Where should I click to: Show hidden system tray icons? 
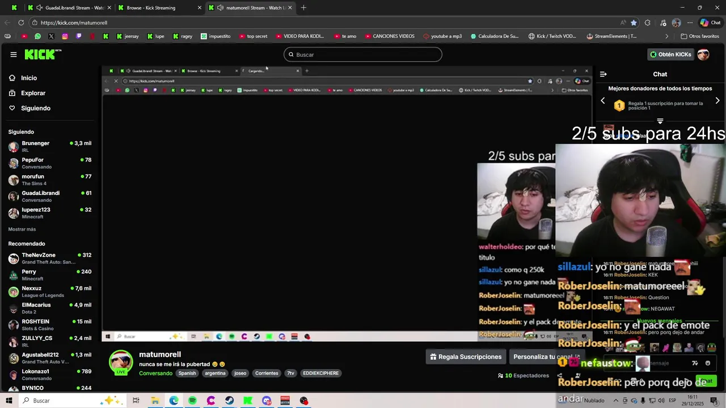tap(615, 401)
